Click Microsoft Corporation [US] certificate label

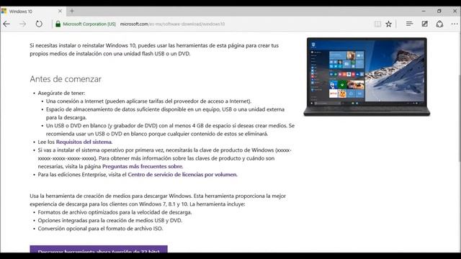point(89,24)
